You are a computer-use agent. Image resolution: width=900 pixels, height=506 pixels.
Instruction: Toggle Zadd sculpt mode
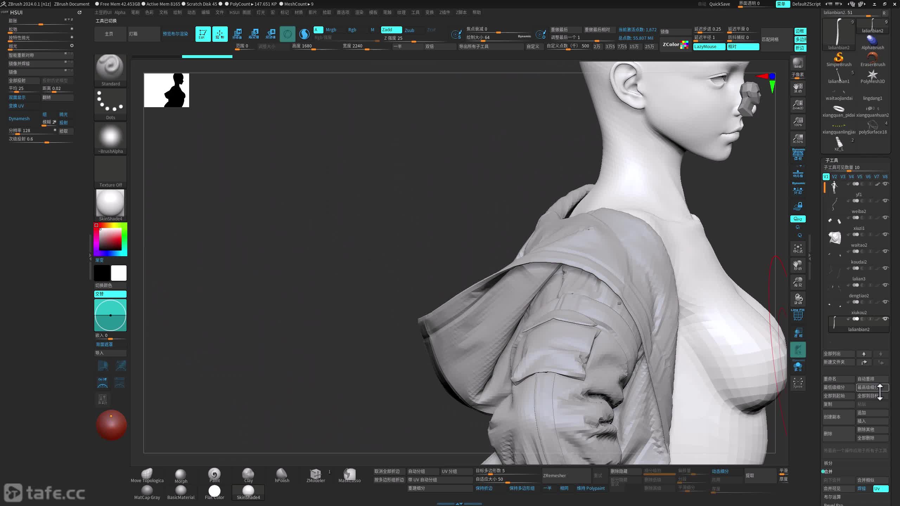(x=391, y=30)
